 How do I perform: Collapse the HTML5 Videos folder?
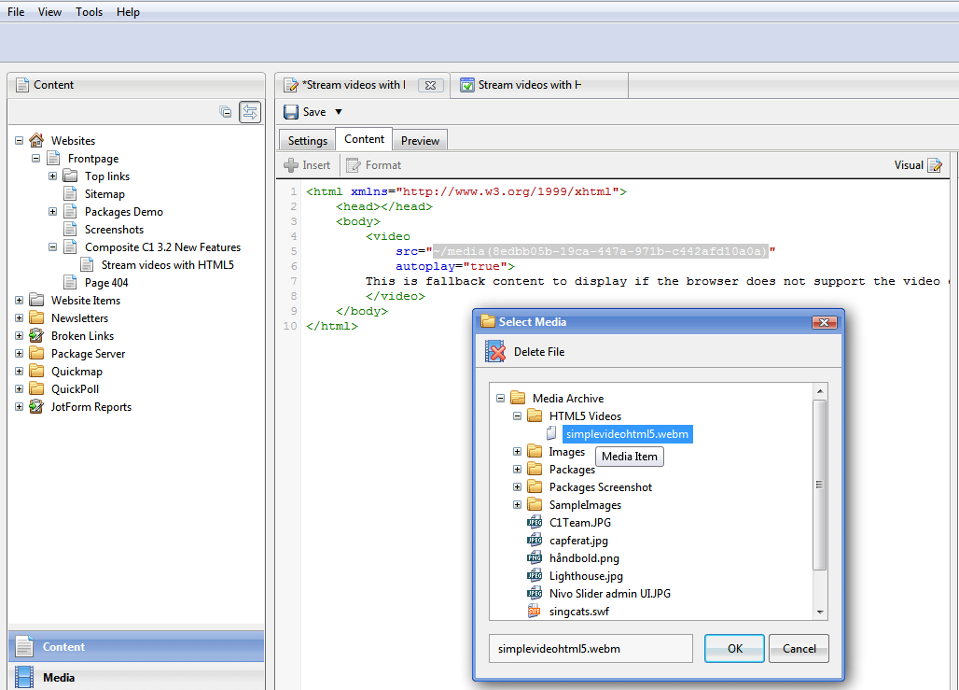click(517, 415)
